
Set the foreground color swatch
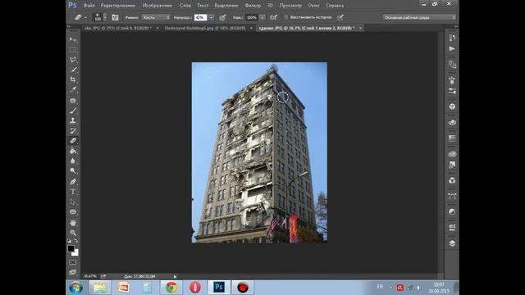71,248
